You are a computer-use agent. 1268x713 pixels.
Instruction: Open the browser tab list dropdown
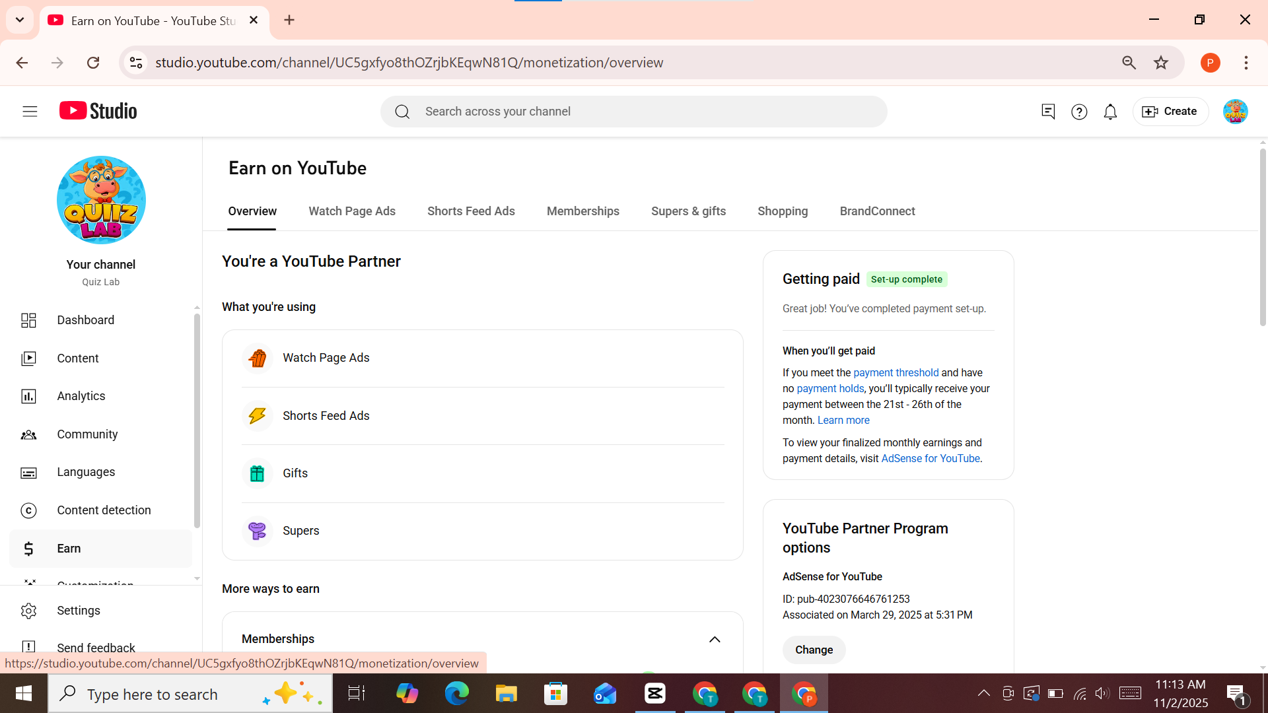[x=20, y=20]
